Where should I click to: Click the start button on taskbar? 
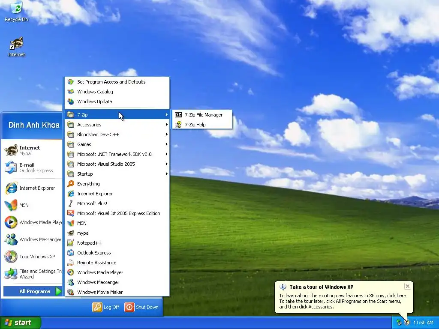pyautogui.click(x=20, y=323)
